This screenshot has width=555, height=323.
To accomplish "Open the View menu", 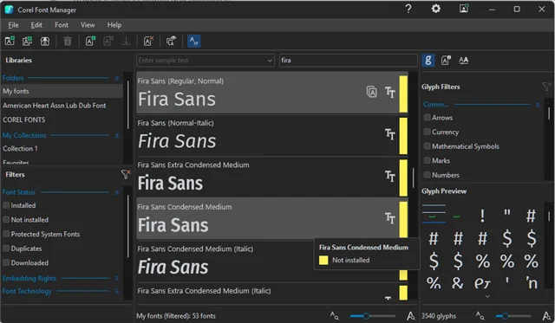I will (88, 25).
